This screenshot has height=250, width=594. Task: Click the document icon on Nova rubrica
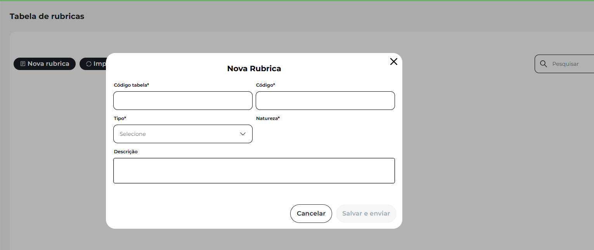click(23, 64)
